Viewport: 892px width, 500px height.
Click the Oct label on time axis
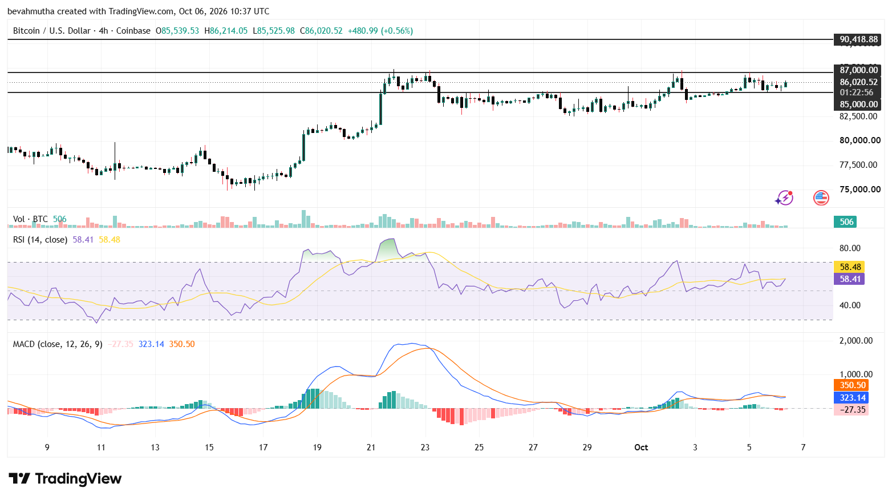641,447
